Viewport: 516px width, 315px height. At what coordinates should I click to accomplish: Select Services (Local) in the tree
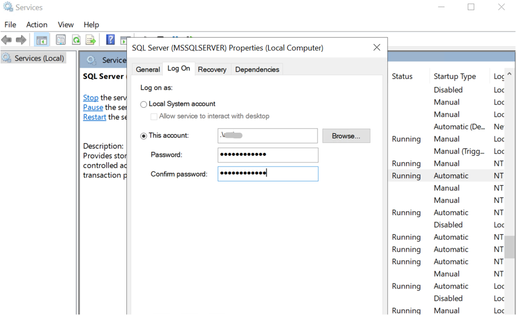tap(39, 58)
